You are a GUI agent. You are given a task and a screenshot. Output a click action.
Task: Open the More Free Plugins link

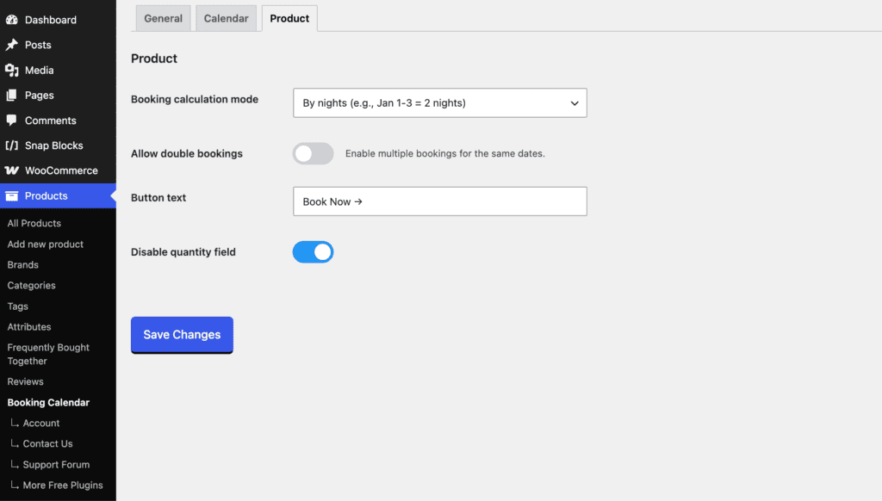click(63, 486)
